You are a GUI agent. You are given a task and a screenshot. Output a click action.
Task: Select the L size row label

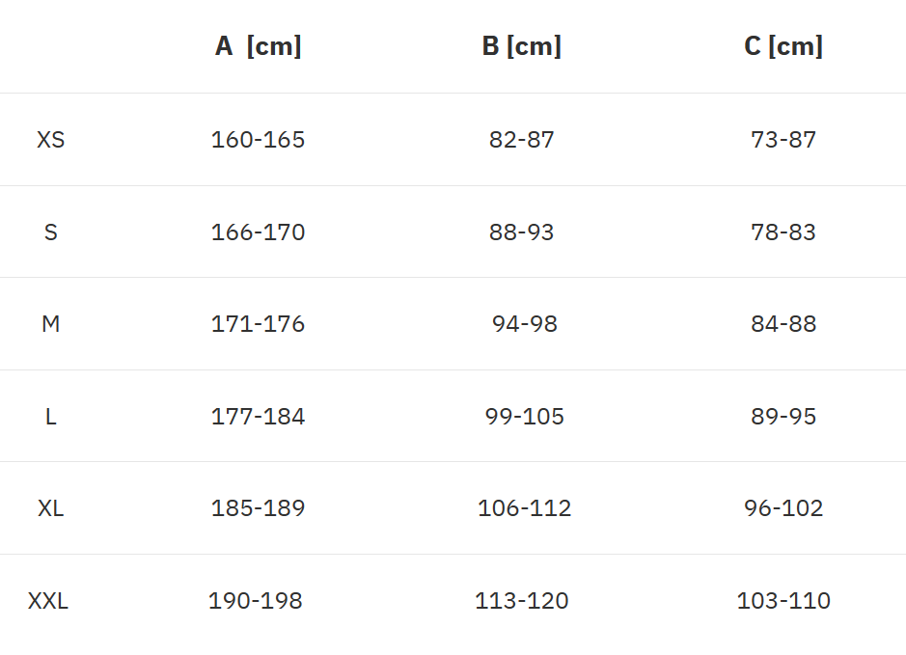tap(51, 417)
